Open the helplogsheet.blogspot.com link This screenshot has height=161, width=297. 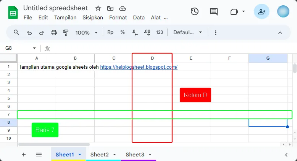tap(139, 67)
